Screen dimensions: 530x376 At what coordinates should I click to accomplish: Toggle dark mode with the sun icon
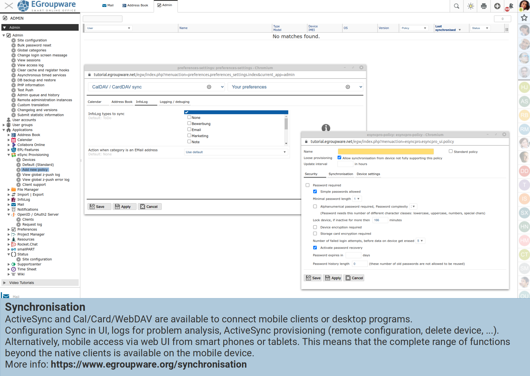(x=470, y=6)
